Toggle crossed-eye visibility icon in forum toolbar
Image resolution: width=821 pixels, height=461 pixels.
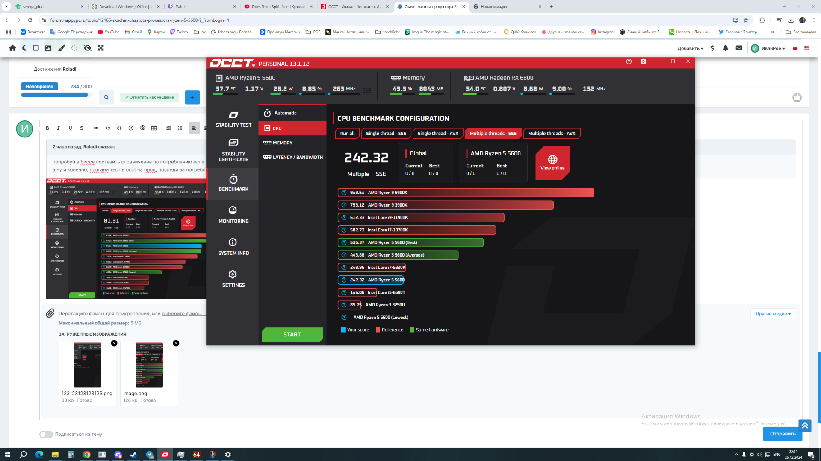88,48
